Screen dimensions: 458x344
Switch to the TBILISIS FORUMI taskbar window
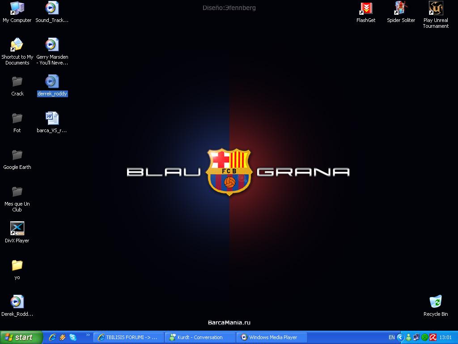(129, 338)
